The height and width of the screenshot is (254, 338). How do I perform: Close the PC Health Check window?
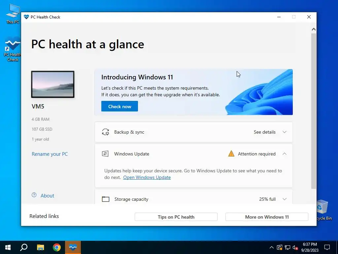coord(309,17)
